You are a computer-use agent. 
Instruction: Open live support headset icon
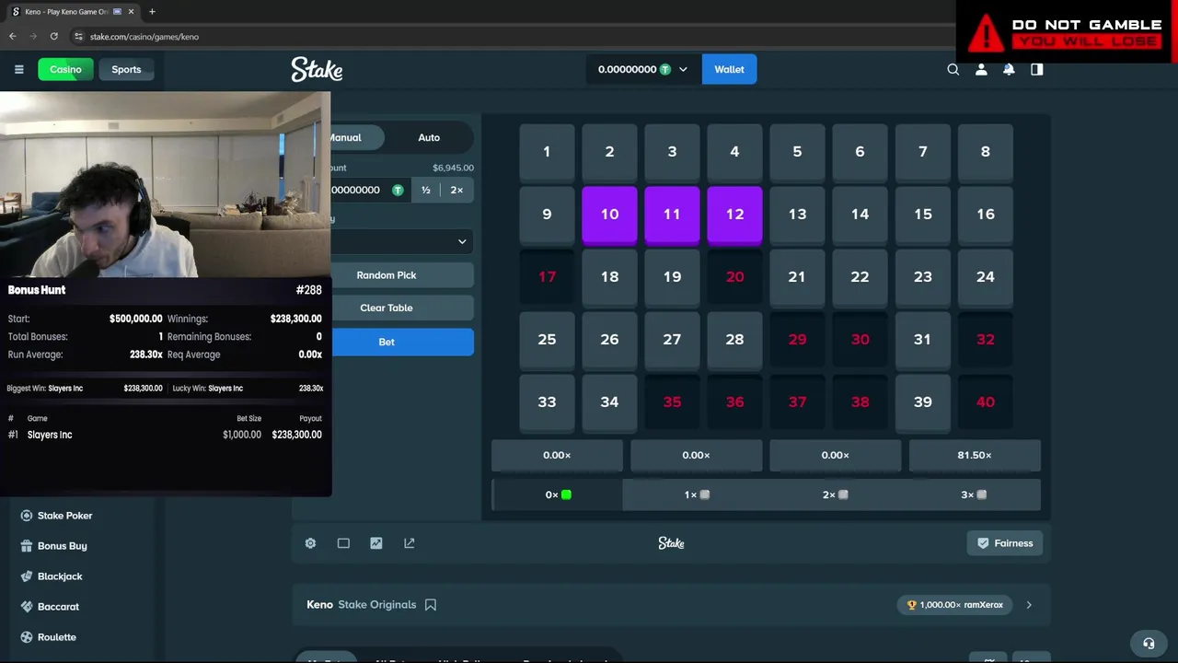pyautogui.click(x=1149, y=644)
